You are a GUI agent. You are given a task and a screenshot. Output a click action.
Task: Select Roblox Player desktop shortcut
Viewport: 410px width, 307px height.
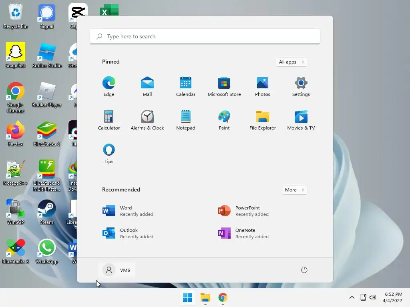(47, 94)
